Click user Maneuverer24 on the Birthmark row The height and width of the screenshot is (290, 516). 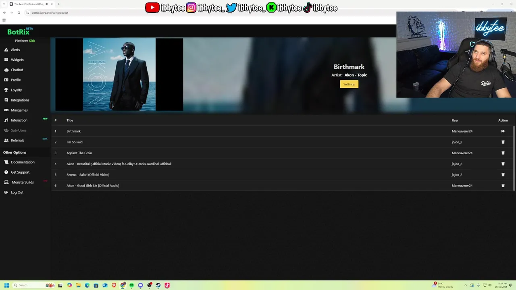(x=462, y=131)
